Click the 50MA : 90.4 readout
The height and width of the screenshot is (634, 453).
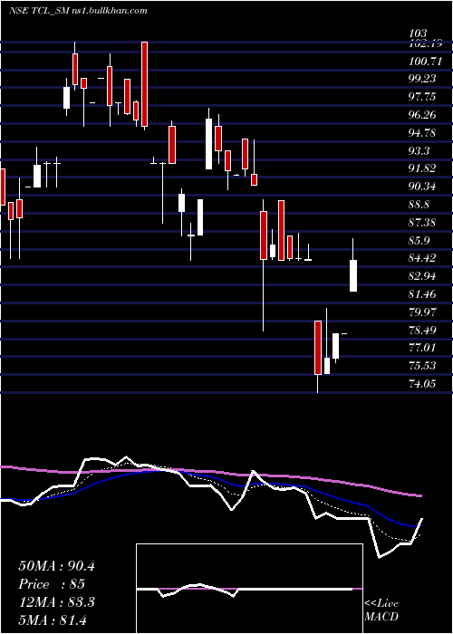56,566
